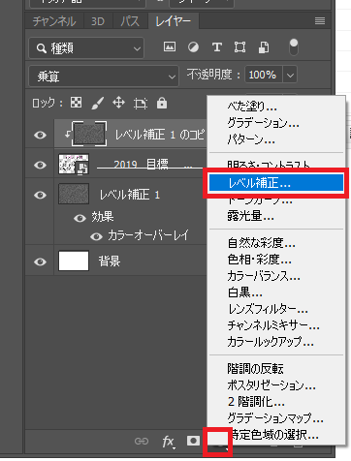Switch to the チャンネル tab
The width and height of the screenshot is (351, 461).
click(54, 21)
